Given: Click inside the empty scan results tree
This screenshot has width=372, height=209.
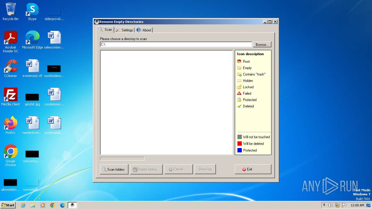Looking at the screenshot, I should (x=167, y=102).
